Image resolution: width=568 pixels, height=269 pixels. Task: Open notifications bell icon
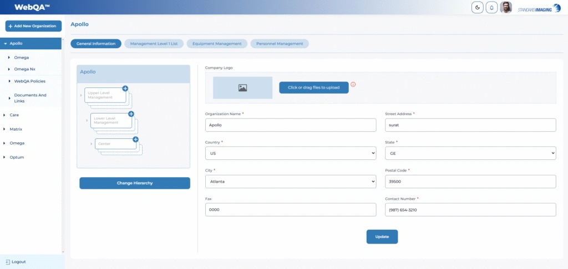[492, 7]
